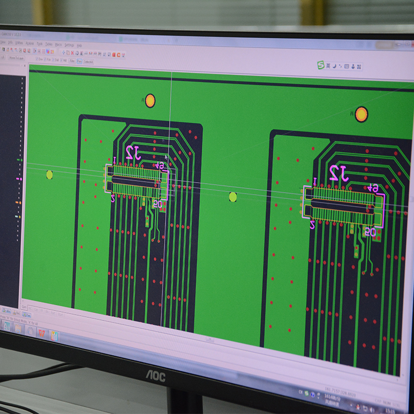Open the WPS Office taskbar icon
The height and width of the screenshot is (414, 414).
[42, 333]
